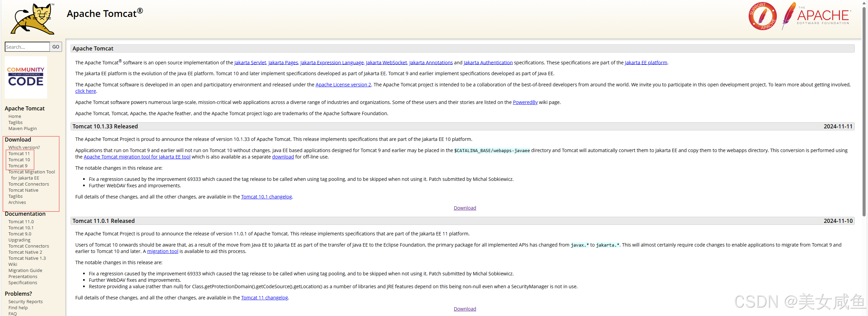Follow the Jakarta EE platform link
This screenshot has width=868, height=316.
pyautogui.click(x=646, y=63)
